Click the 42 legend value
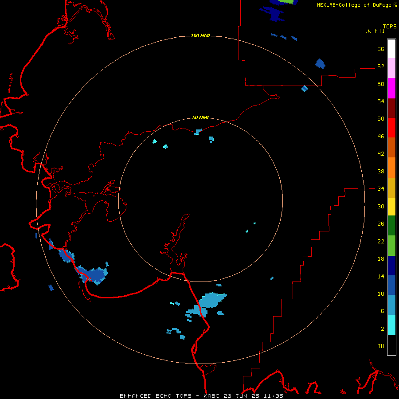Viewport: 399px width, 399px height. point(381,154)
